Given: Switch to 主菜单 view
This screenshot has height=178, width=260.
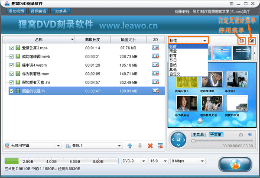Looking at the screenshot, I should click(198, 135).
